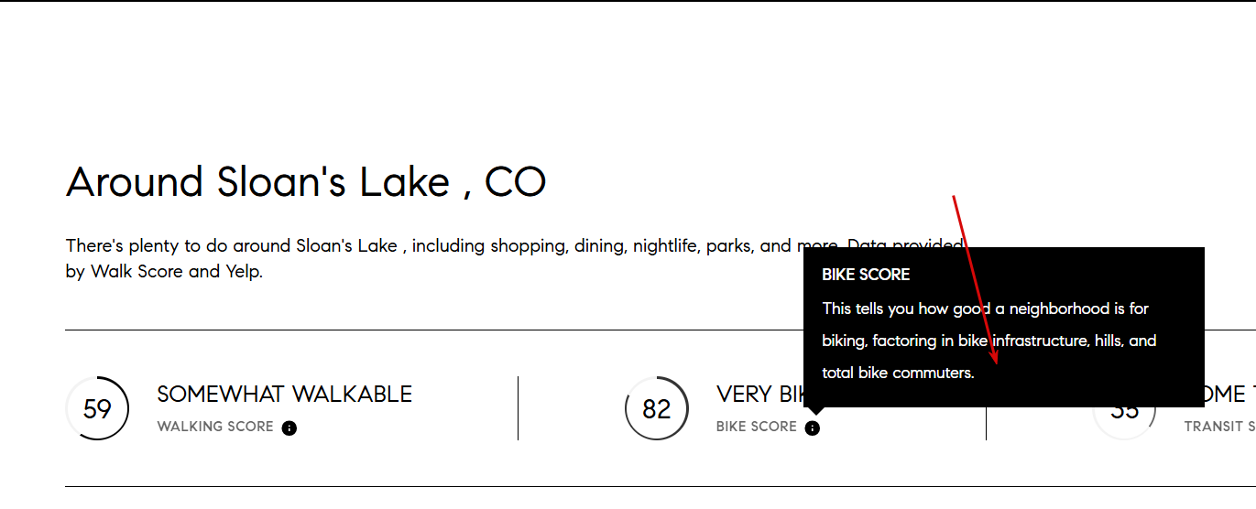Click the Around Sloan's Lake, CO heading

click(x=306, y=182)
